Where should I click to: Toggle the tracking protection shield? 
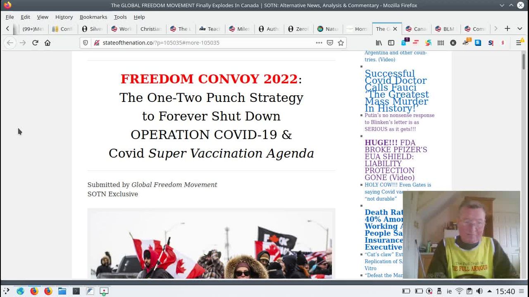(x=86, y=42)
